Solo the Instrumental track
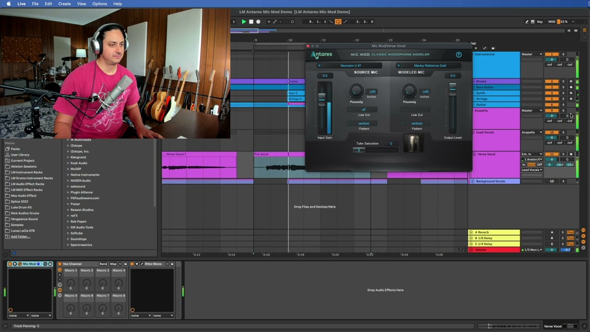This screenshot has width=590, height=332. click(563, 54)
